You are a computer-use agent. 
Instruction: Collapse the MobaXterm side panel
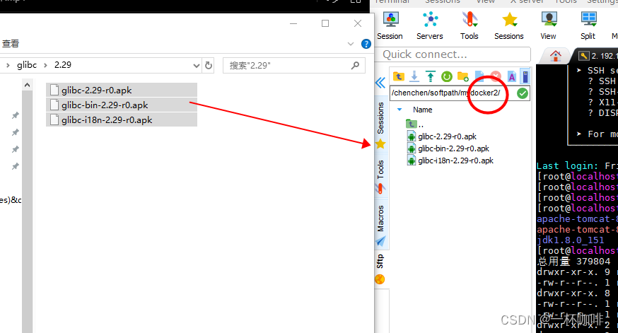(380, 83)
